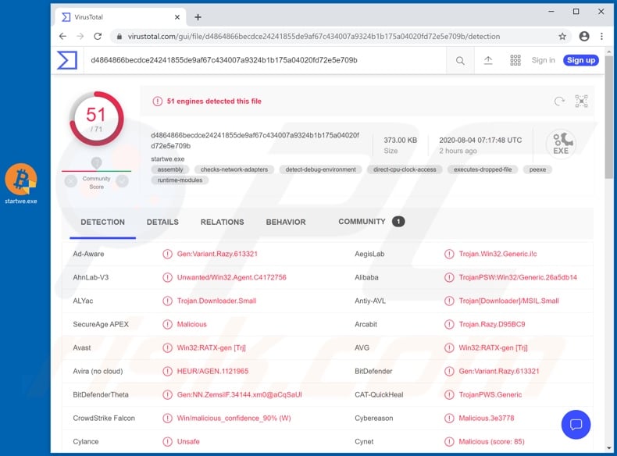Click alert icon beside Cylance Unsafe
Screen dimensions: 617x456
pyautogui.click(x=167, y=441)
